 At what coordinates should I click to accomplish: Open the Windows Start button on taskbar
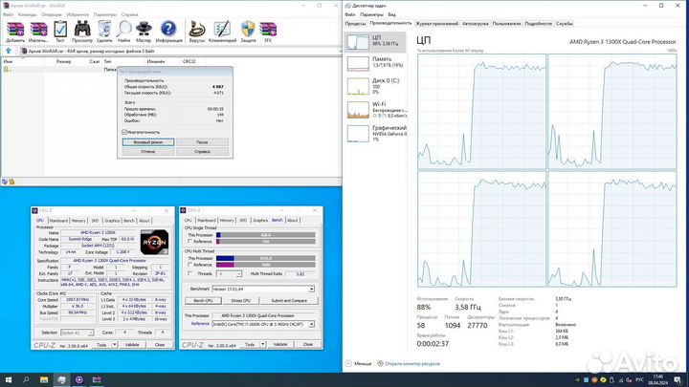(x=9, y=379)
